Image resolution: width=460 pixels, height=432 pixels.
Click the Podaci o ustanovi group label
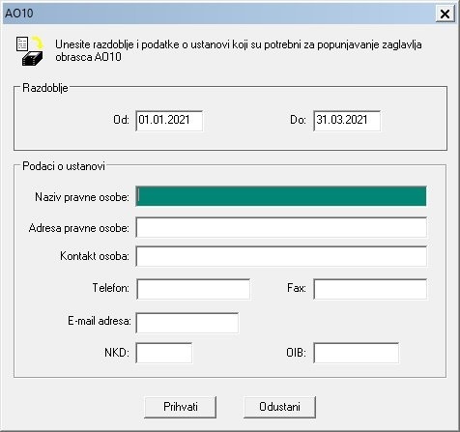[x=64, y=166]
